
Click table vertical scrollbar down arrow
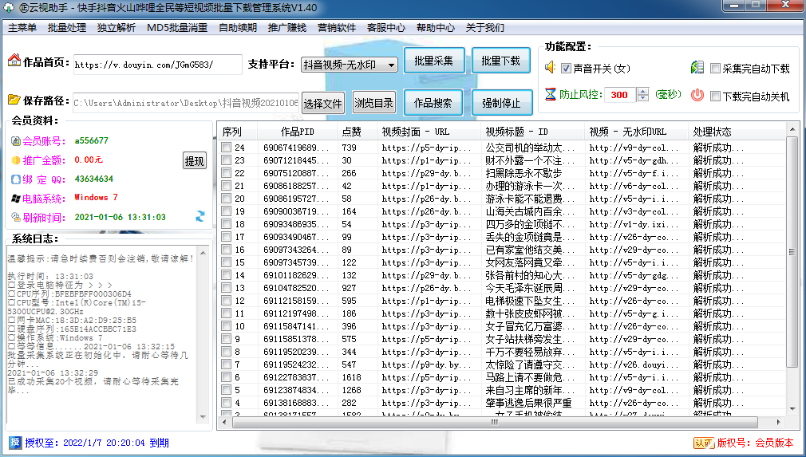pos(793,409)
